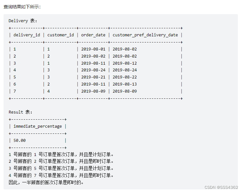Click the customer_pref_delivery_date column header
The image size is (243, 192).
tap(145, 35)
